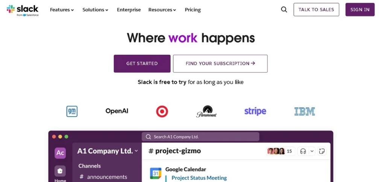Open the Resources dropdown menu
Screen dimensions: 385x182
[x=162, y=10]
